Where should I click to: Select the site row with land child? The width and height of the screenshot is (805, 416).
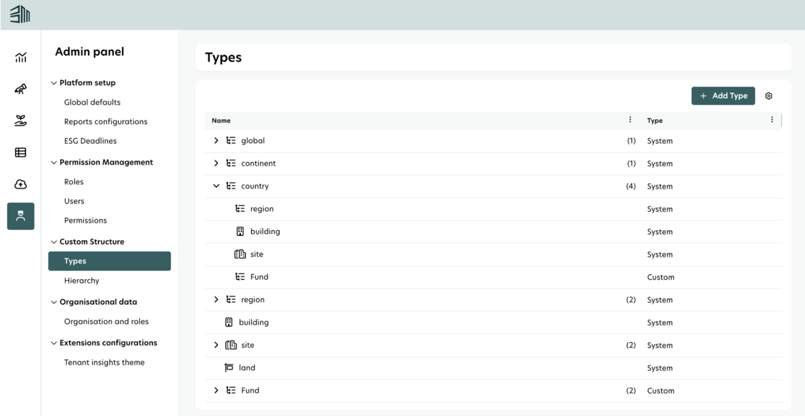tap(248, 345)
